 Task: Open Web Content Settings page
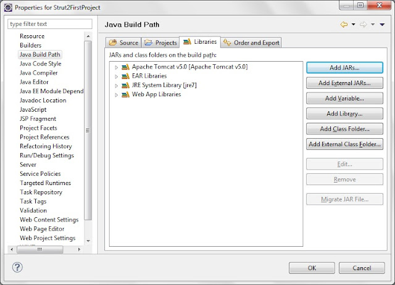(49, 220)
